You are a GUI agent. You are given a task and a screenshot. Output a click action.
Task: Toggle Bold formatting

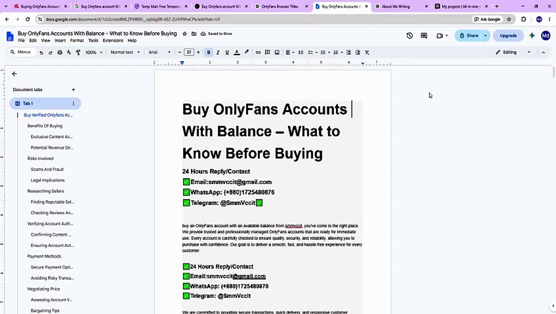pyautogui.click(x=208, y=52)
